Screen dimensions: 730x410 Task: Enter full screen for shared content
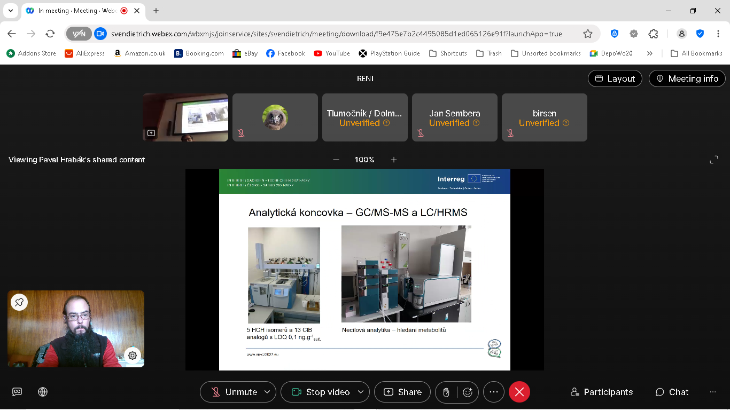[713, 160]
